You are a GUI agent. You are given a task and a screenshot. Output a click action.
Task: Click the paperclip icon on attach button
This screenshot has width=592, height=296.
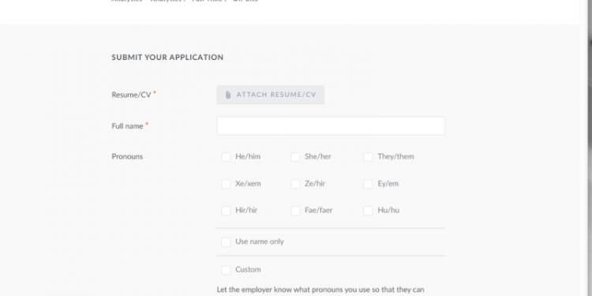pos(227,95)
